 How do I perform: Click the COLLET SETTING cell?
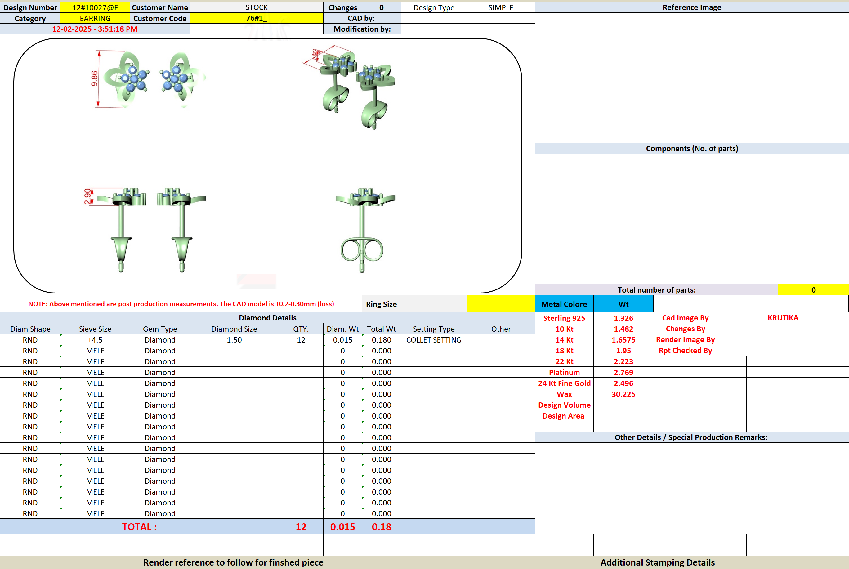coord(434,340)
